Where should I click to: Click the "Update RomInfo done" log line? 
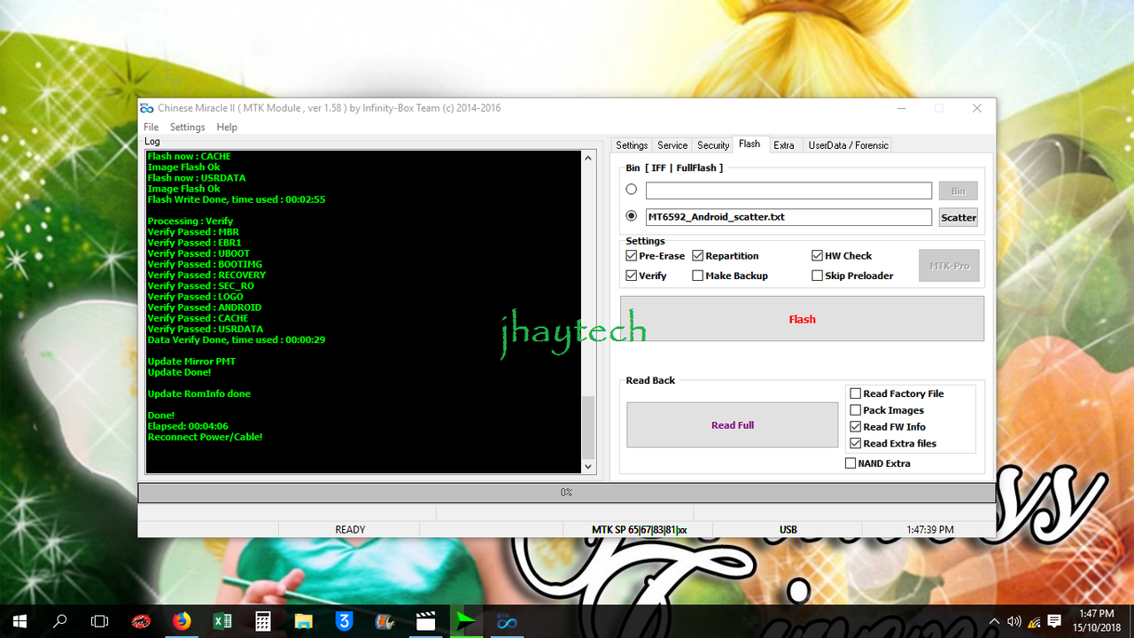(199, 393)
